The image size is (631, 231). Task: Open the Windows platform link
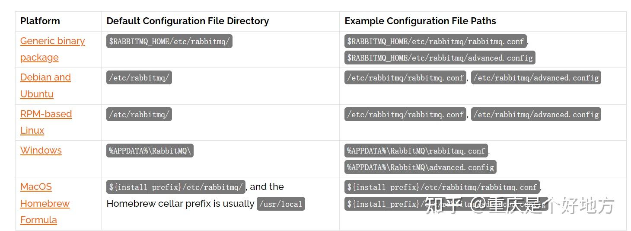41,151
